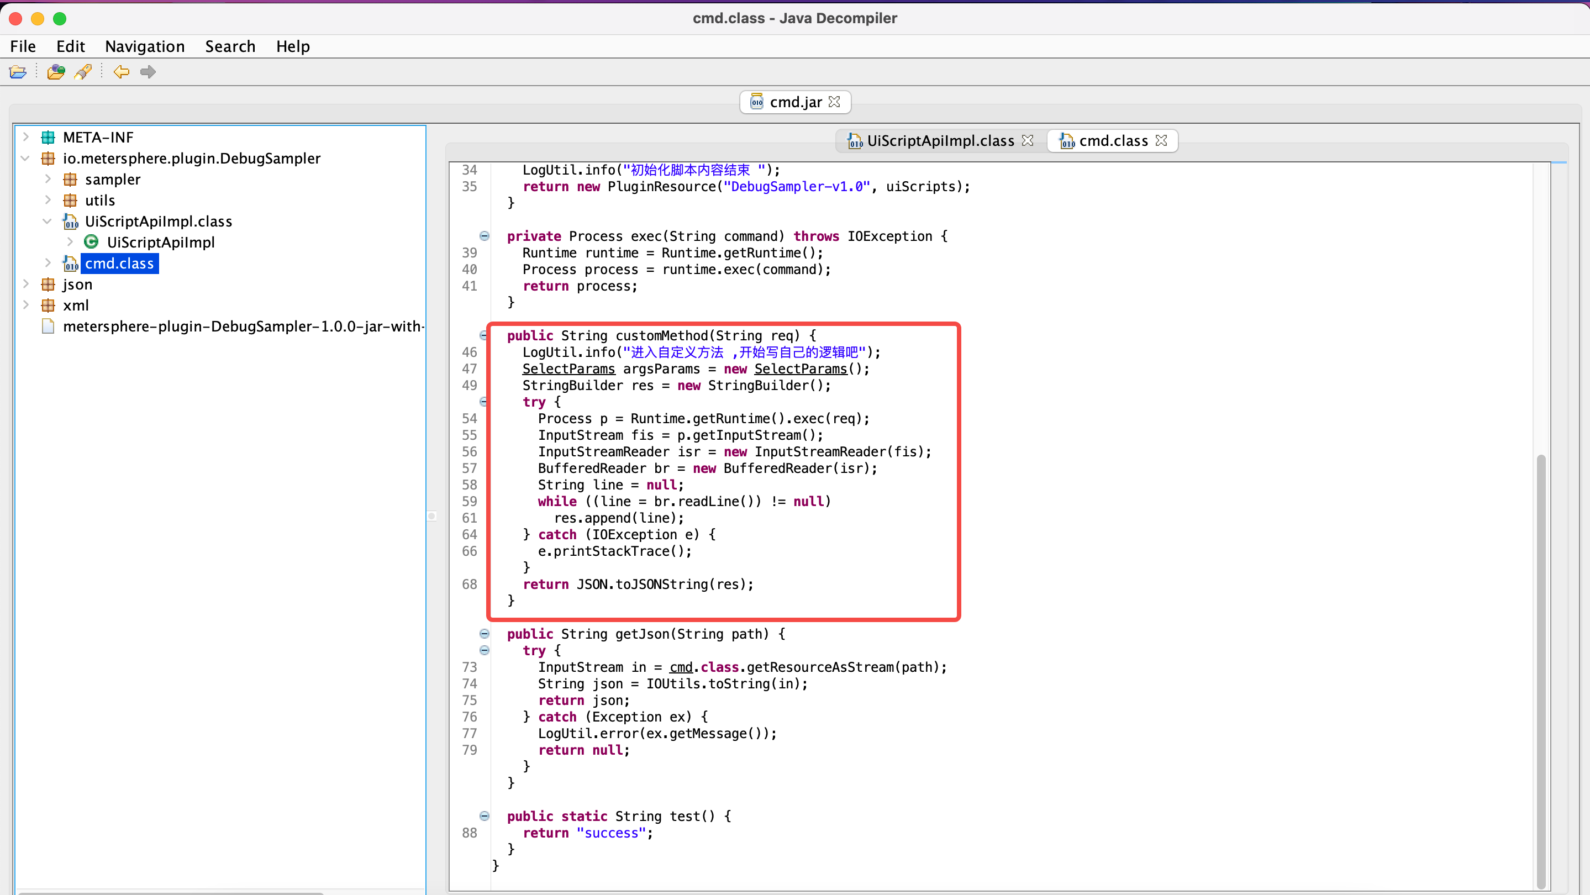Click the sampler package icon
This screenshot has height=895, width=1590.
(70, 179)
